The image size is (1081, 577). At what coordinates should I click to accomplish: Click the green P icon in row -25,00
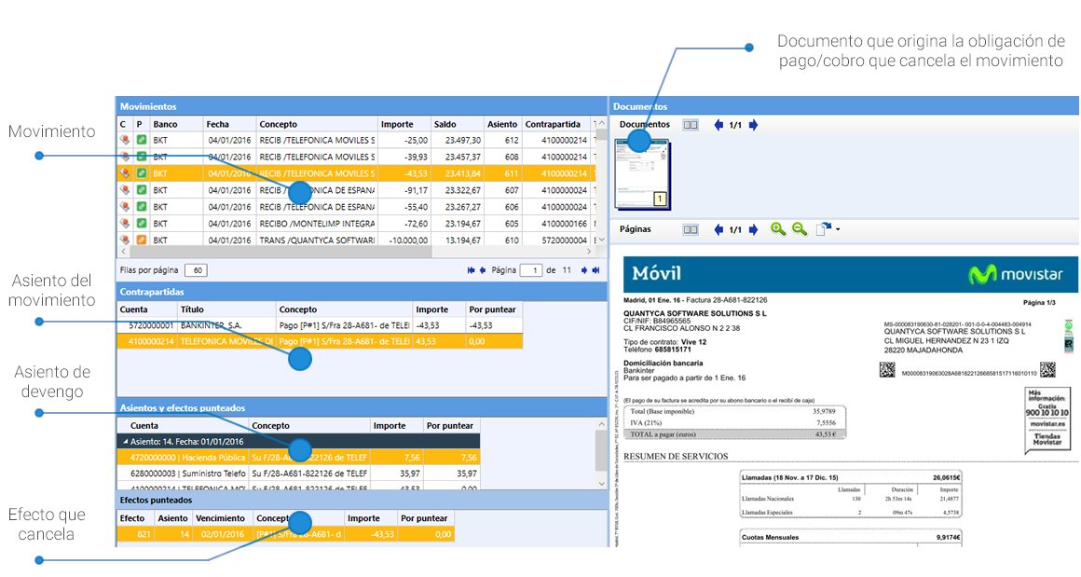pos(142,140)
